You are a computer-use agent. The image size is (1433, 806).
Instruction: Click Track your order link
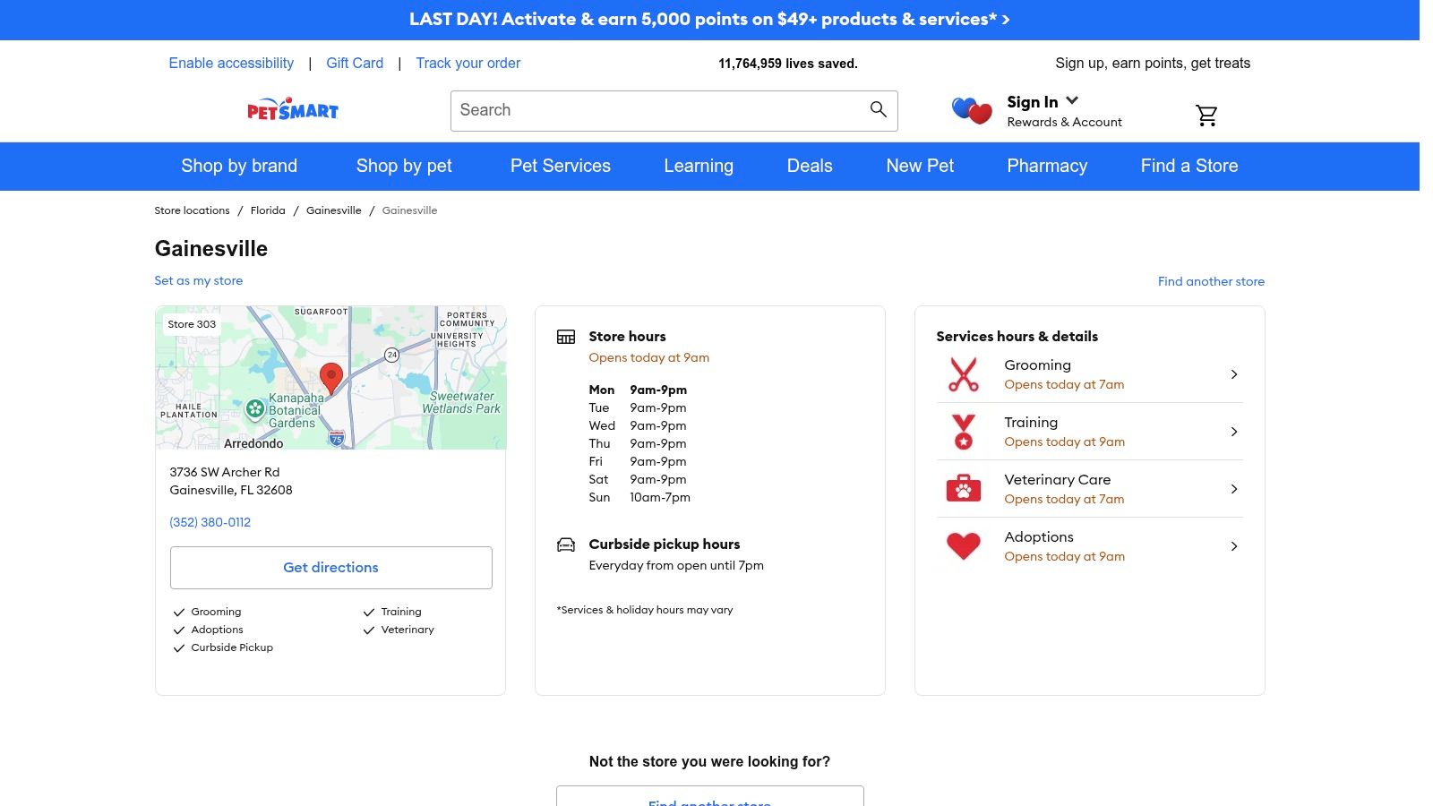pyautogui.click(x=468, y=63)
